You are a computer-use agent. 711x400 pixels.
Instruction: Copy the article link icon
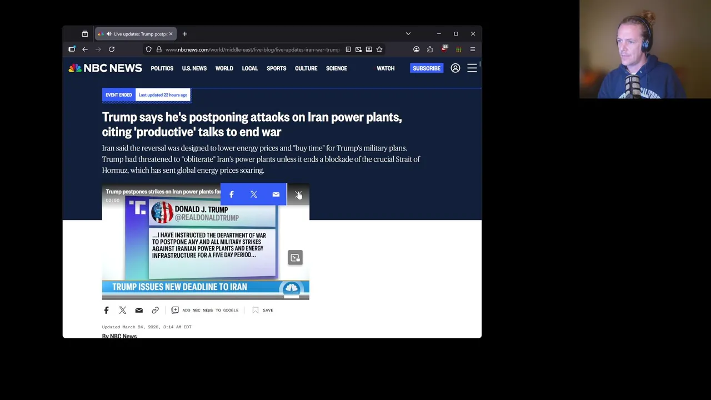[x=155, y=310]
